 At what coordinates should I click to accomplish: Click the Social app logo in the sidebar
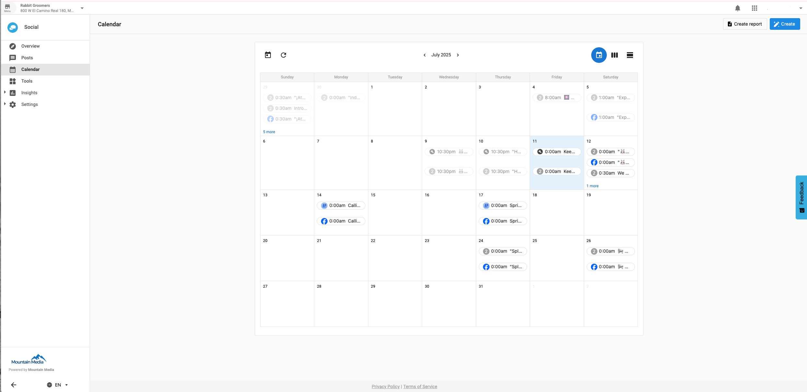(12, 27)
